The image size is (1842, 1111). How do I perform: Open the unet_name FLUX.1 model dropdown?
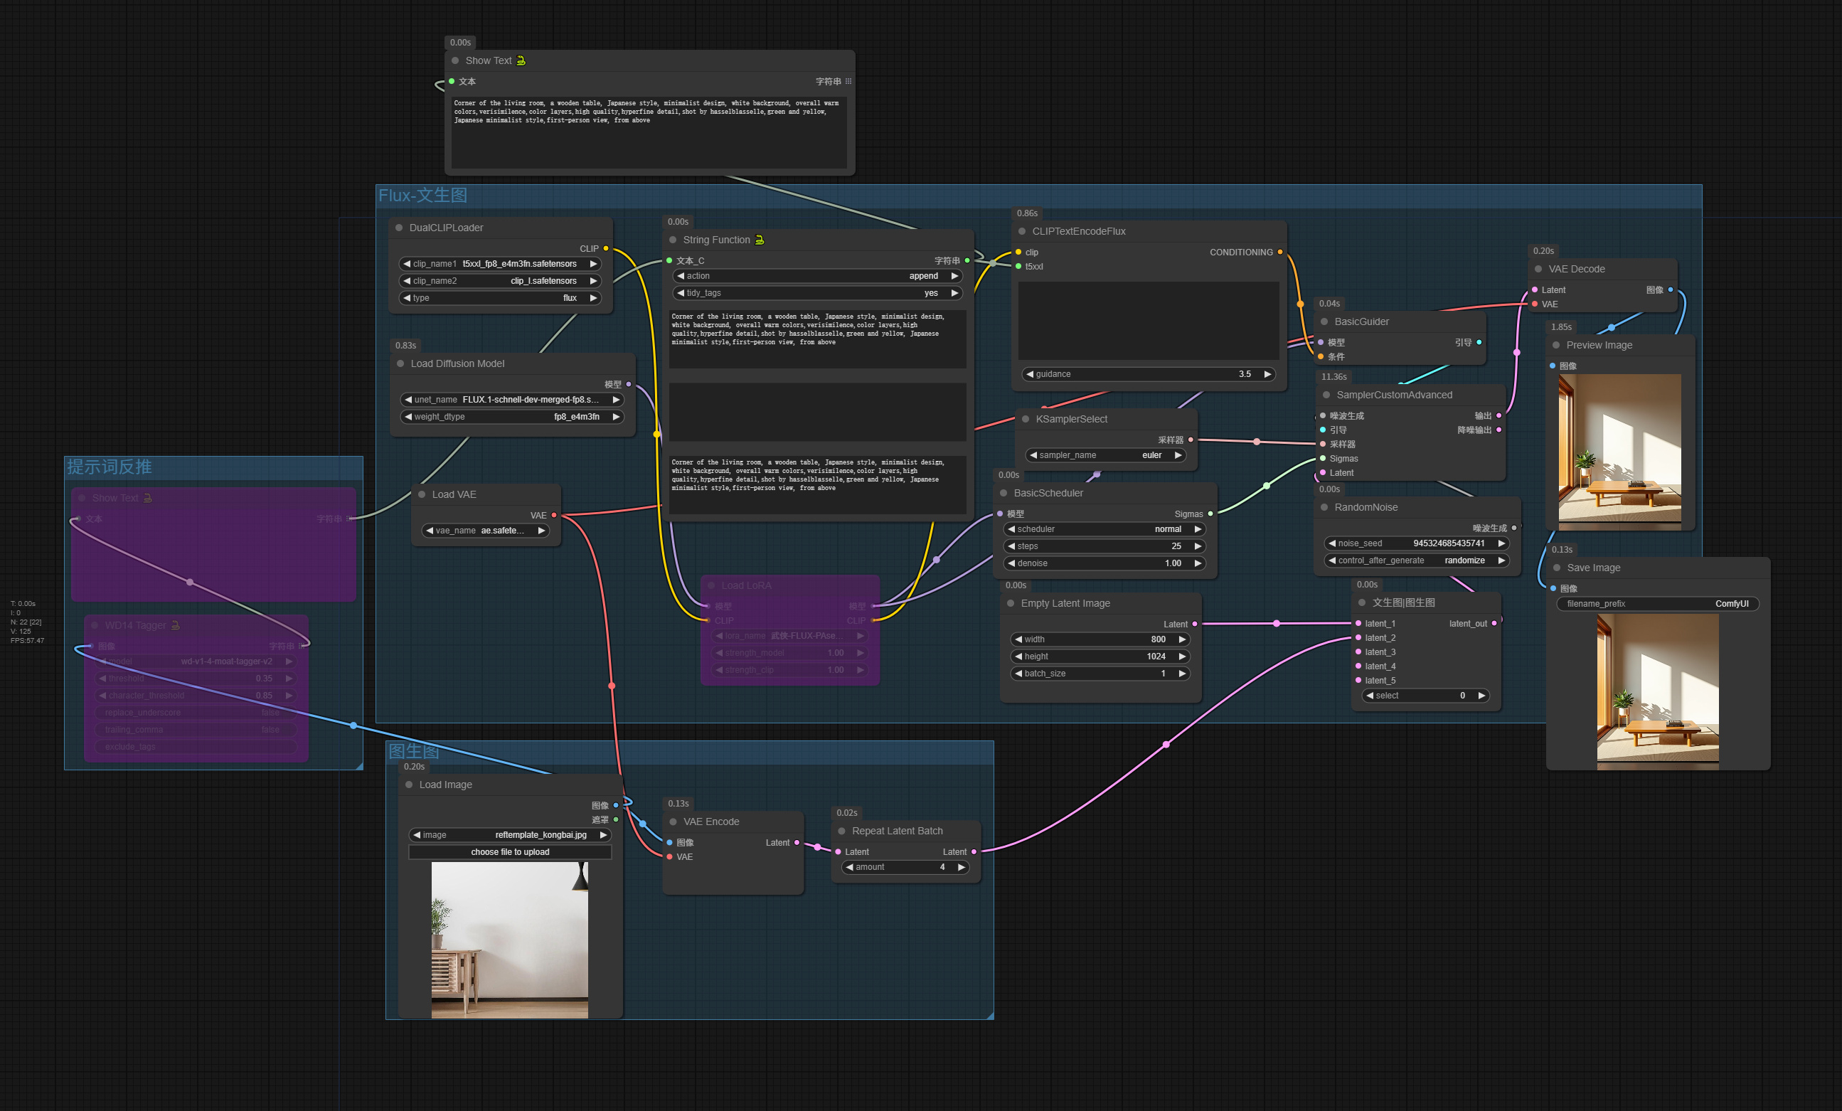coord(512,399)
